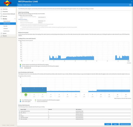Open Maximum transmitter power dropdown
133x127 pixels.
pyautogui.click(x=40, y=23)
